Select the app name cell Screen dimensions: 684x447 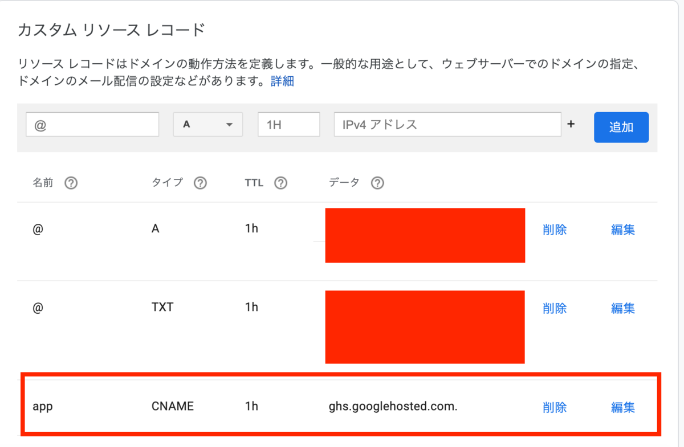tap(43, 408)
